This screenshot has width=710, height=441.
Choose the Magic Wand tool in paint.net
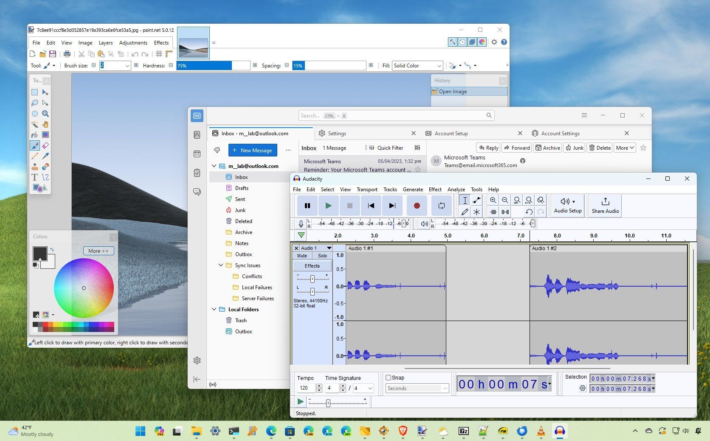[x=35, y=124]
